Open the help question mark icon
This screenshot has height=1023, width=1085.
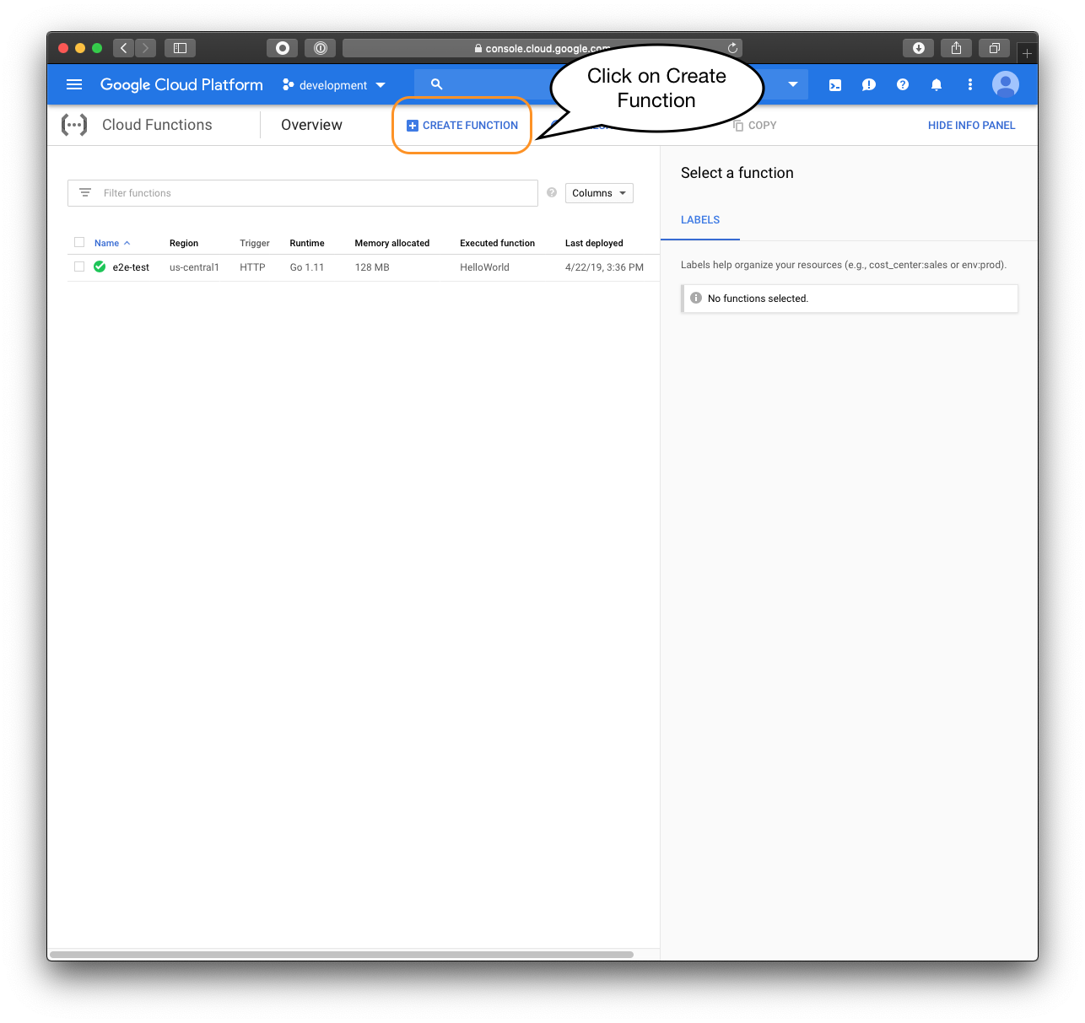(x=903, y=84)
